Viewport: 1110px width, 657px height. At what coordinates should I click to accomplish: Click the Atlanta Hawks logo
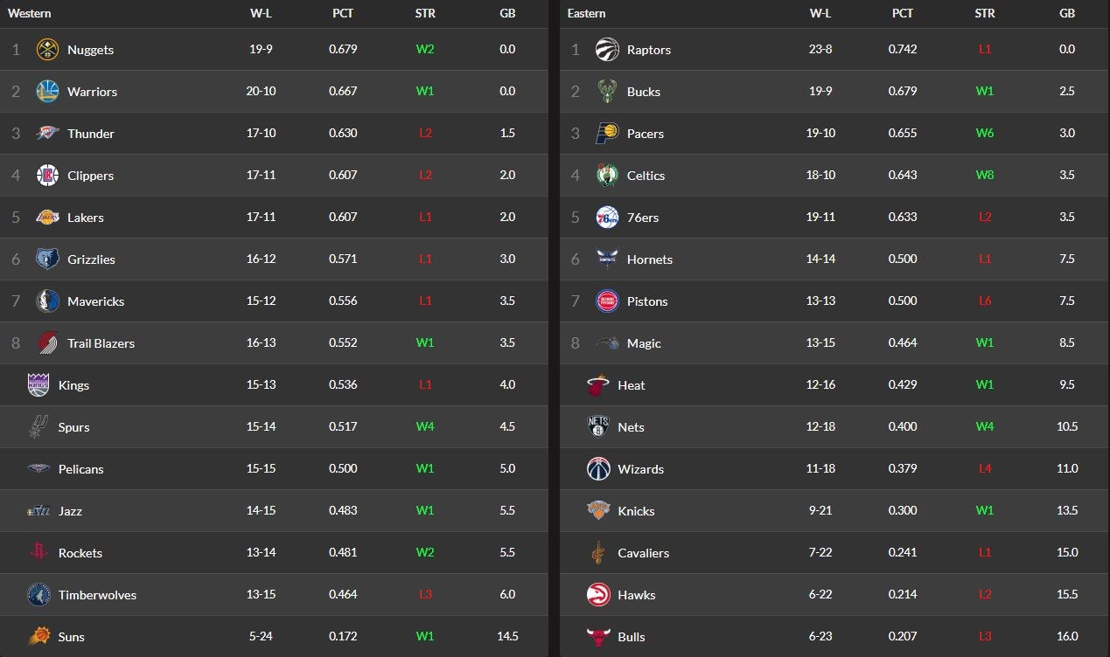(x=598, y=595)
